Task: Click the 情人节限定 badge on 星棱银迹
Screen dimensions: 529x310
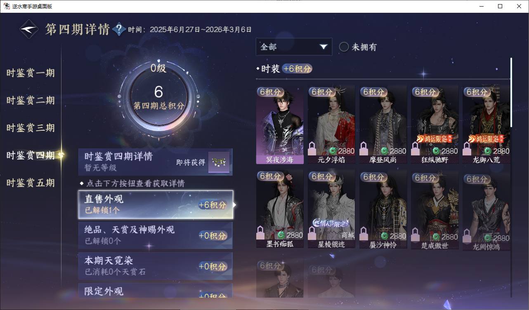Action: pos(331,223)
